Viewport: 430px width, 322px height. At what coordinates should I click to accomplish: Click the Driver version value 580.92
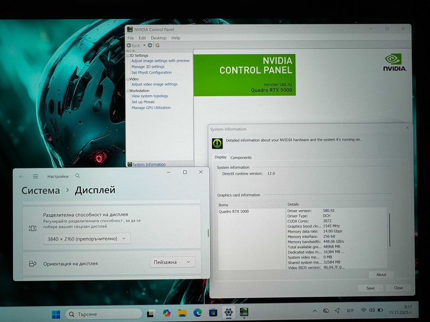(329, 211)
